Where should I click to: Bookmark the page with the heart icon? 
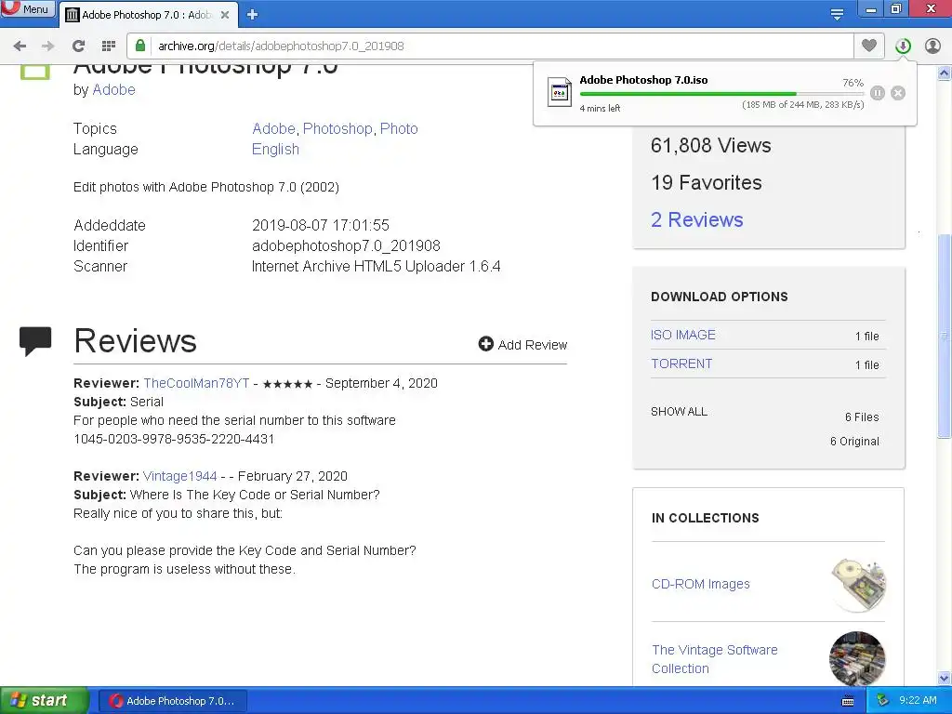pos(869,46)
